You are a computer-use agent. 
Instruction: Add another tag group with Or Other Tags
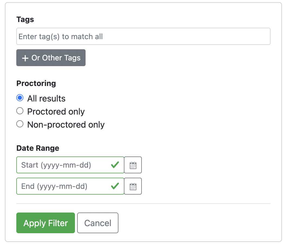tap(51, 58)
